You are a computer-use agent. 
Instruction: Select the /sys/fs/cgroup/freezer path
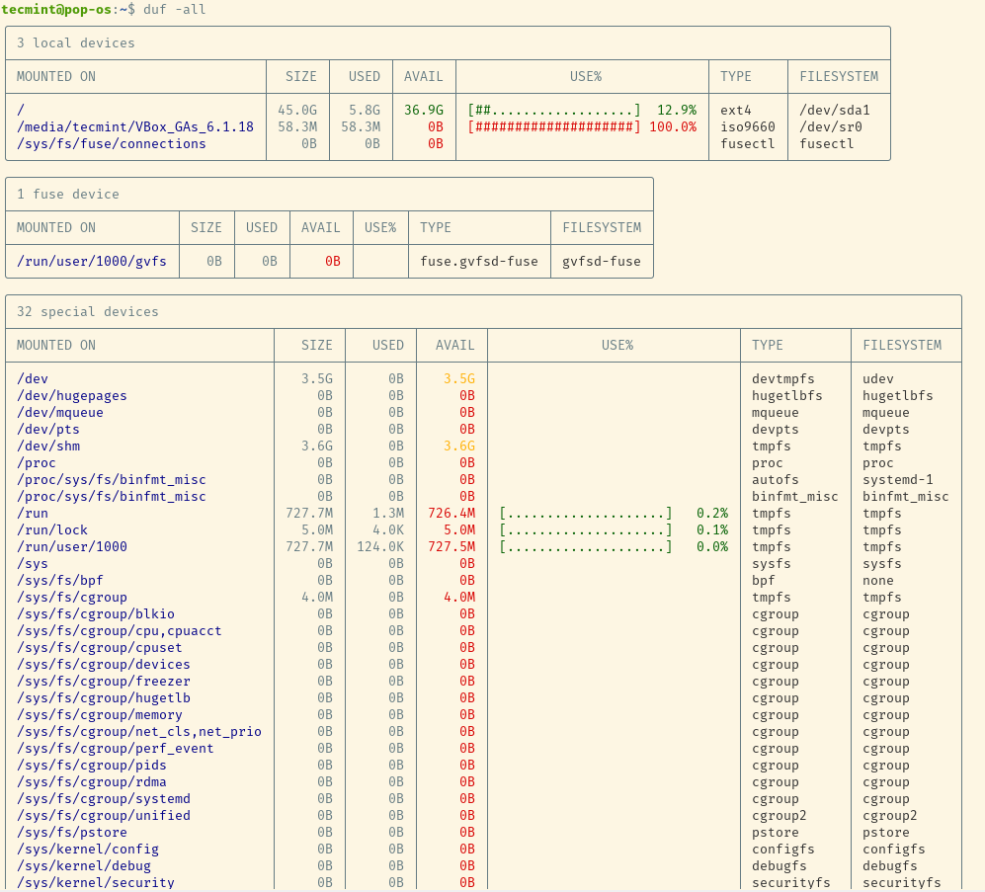click(104, 681)
